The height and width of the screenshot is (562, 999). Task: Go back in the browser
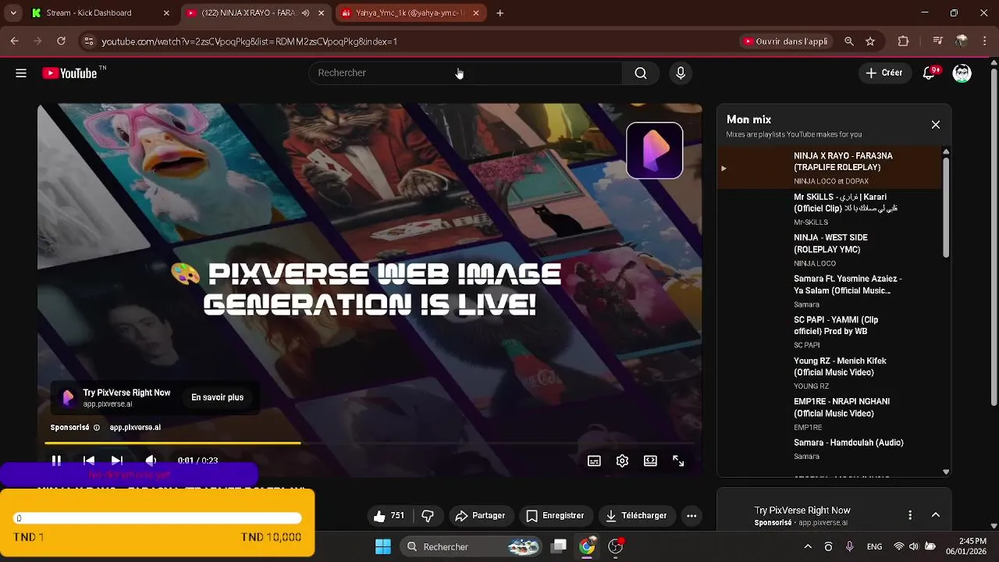point(14,41)
